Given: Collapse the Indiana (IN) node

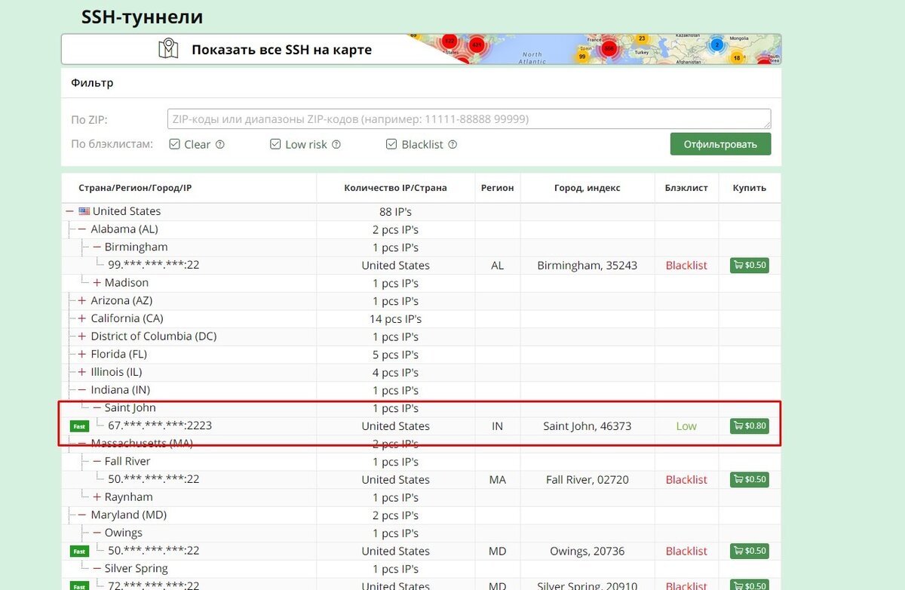Looking at the screenshot, I should coord(82,389).
